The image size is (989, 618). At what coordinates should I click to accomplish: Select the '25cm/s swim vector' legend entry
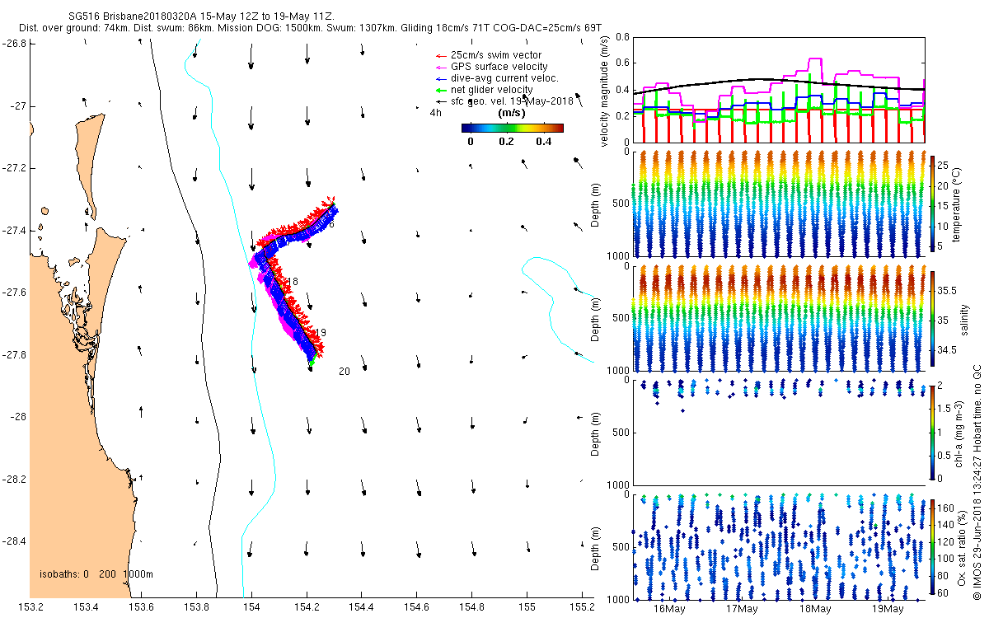[x=496, y=55]
